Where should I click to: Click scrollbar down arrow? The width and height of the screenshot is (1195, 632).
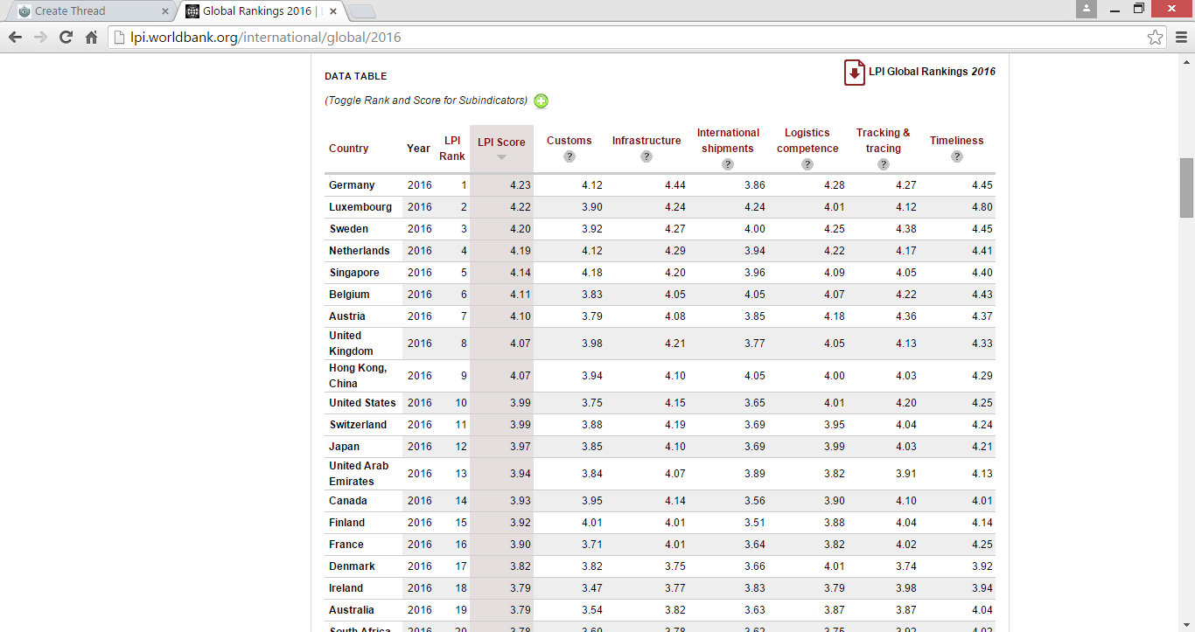pos(1187,625)
